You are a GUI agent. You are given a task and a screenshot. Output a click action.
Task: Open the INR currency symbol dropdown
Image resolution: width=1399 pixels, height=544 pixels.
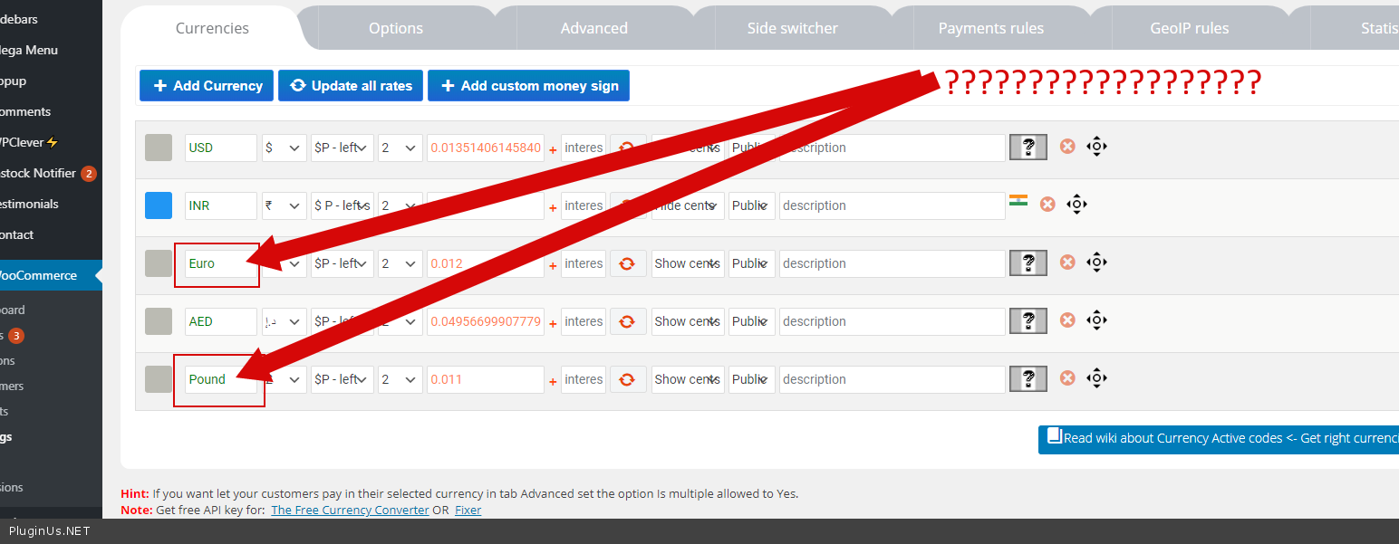[284, 205]
